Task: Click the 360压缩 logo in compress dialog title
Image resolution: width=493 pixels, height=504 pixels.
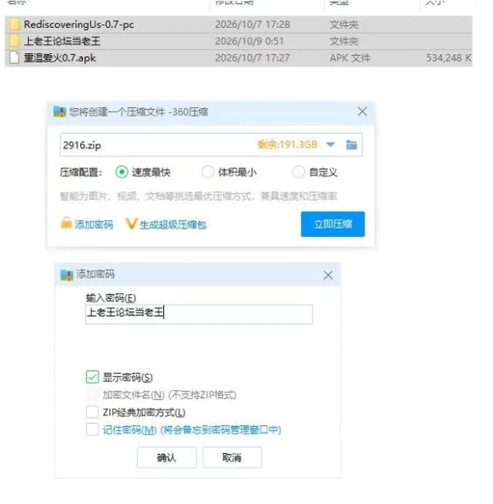Action: point(60,112)
